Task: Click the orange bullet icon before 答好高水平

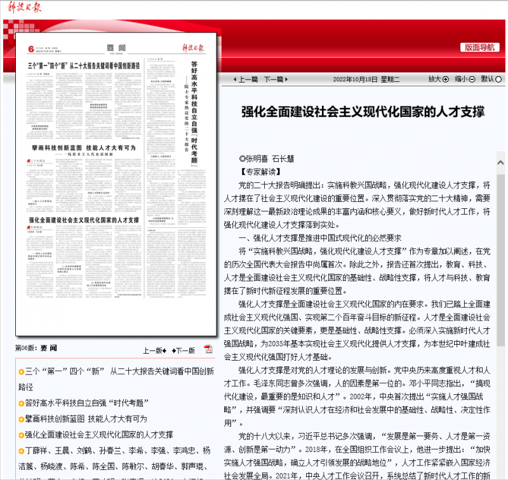Action: tap(22, 404)
